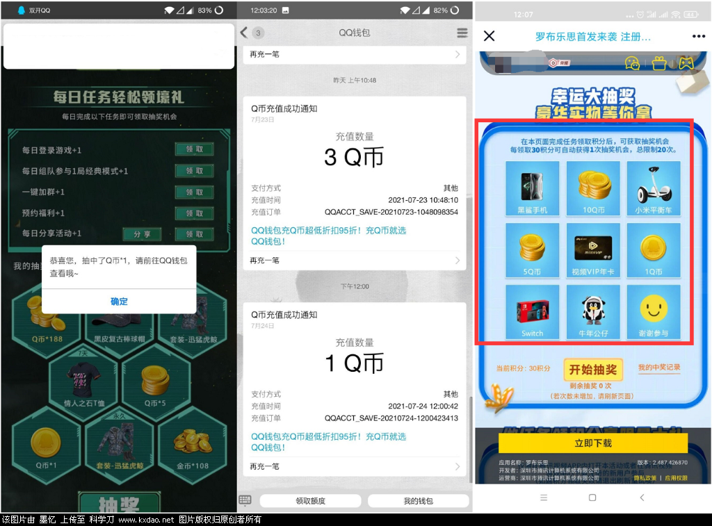This screenshot has height=526, width=712.
Task: Claim the 每日登录游戏+1 reward with 领取
Action: point(194,149)
